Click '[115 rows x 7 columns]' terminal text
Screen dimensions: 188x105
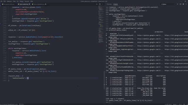tap(115, 99)
